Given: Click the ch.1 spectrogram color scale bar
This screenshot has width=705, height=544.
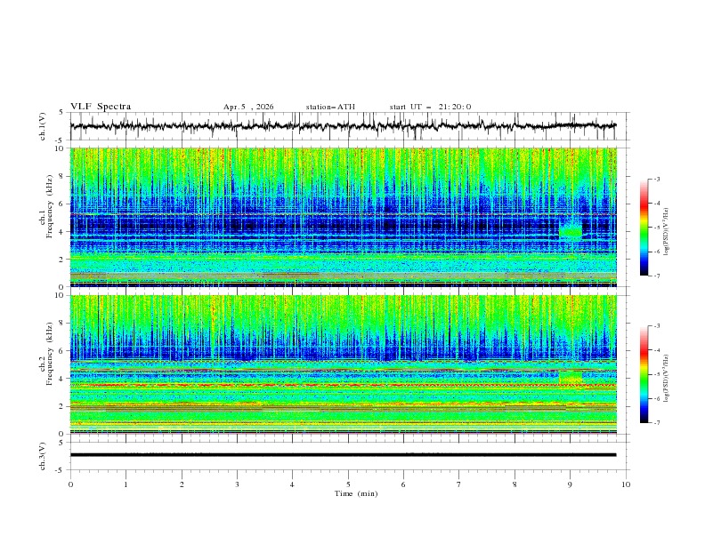Looking at the screenshot, I should click(x=644, y=228).
